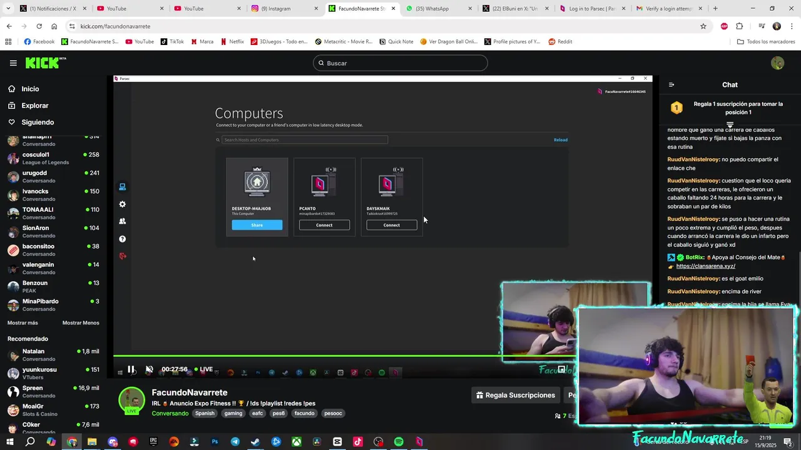The width and height of the screenshot is (801, 450).
Task: Open the Chrome extensions puzzle icon
Action: (x=740, y=26)
